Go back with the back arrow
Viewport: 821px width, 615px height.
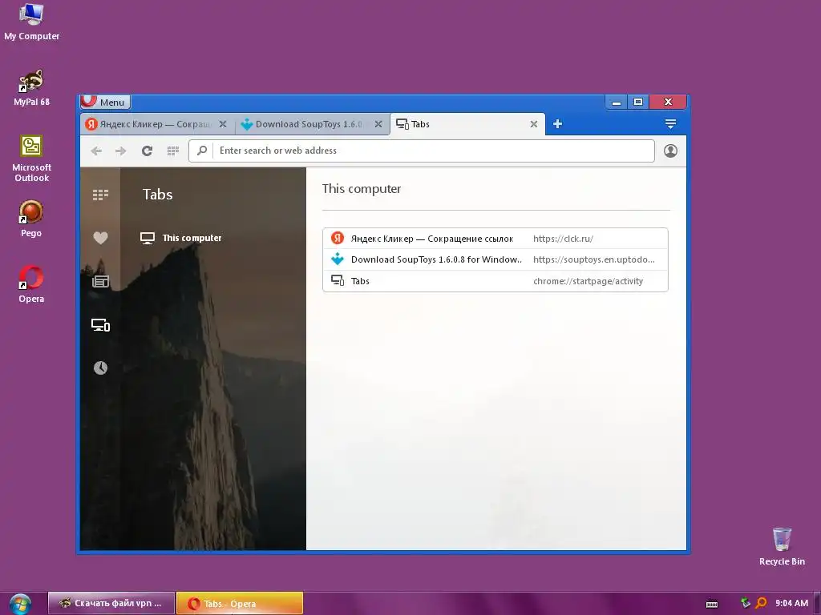pyautogui.click(x=96, y=151)
